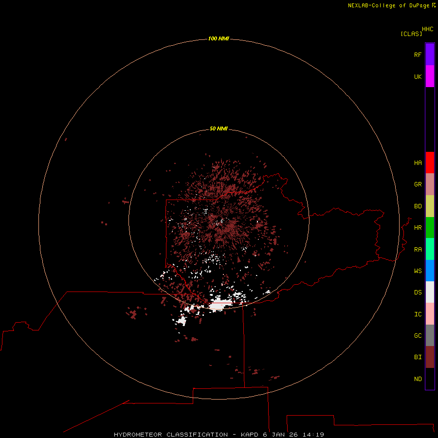438x438 pixels.
Task: Click the NEXLAB-College of DuPage credit text
Action: click(388, 5)
